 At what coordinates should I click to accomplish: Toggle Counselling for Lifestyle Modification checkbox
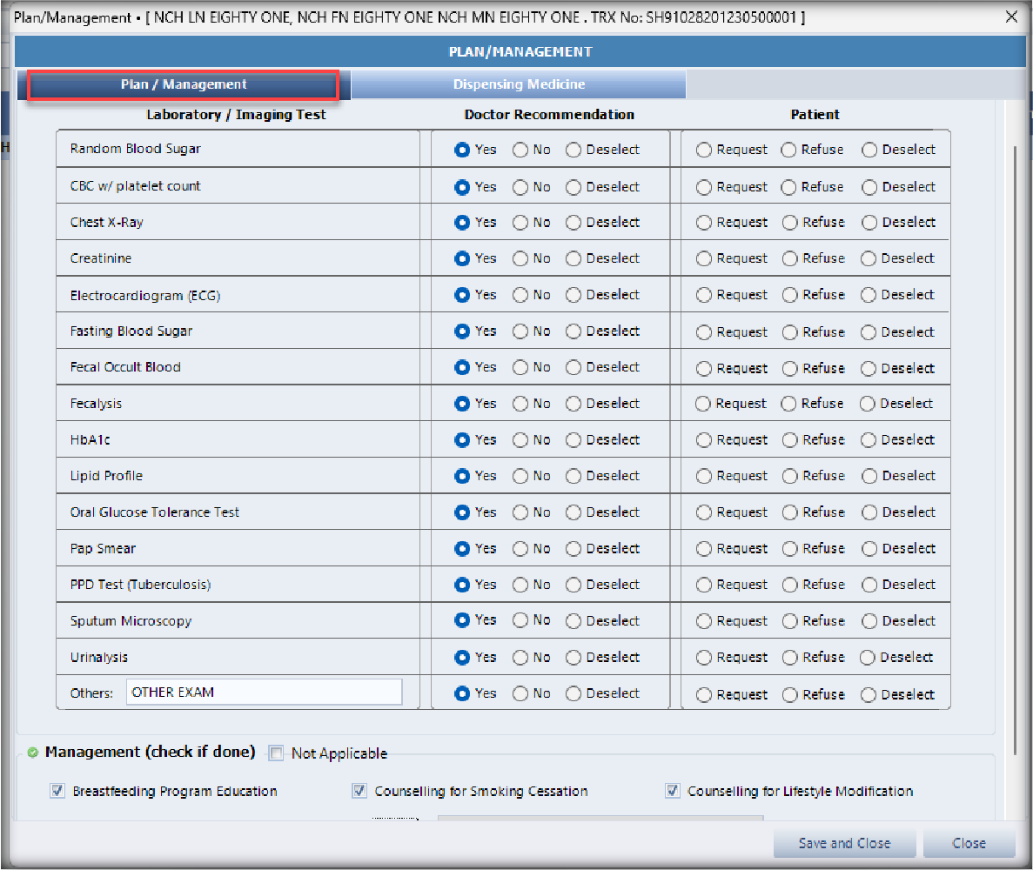[672, 791]
